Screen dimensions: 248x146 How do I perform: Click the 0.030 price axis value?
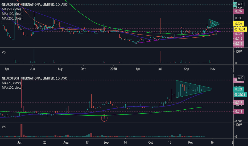239,18
